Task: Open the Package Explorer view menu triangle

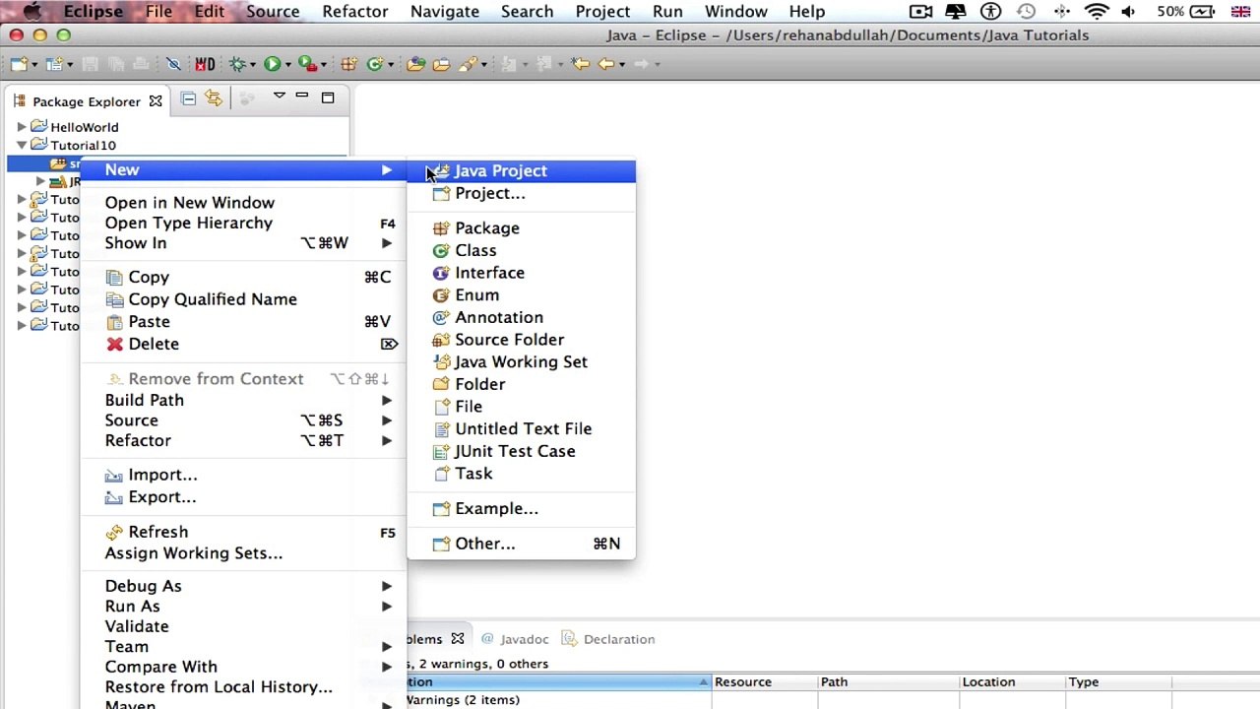Action: 279,97
